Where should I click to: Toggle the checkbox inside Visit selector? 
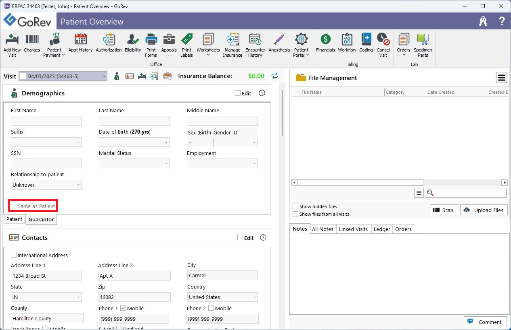tap(23, 76)
